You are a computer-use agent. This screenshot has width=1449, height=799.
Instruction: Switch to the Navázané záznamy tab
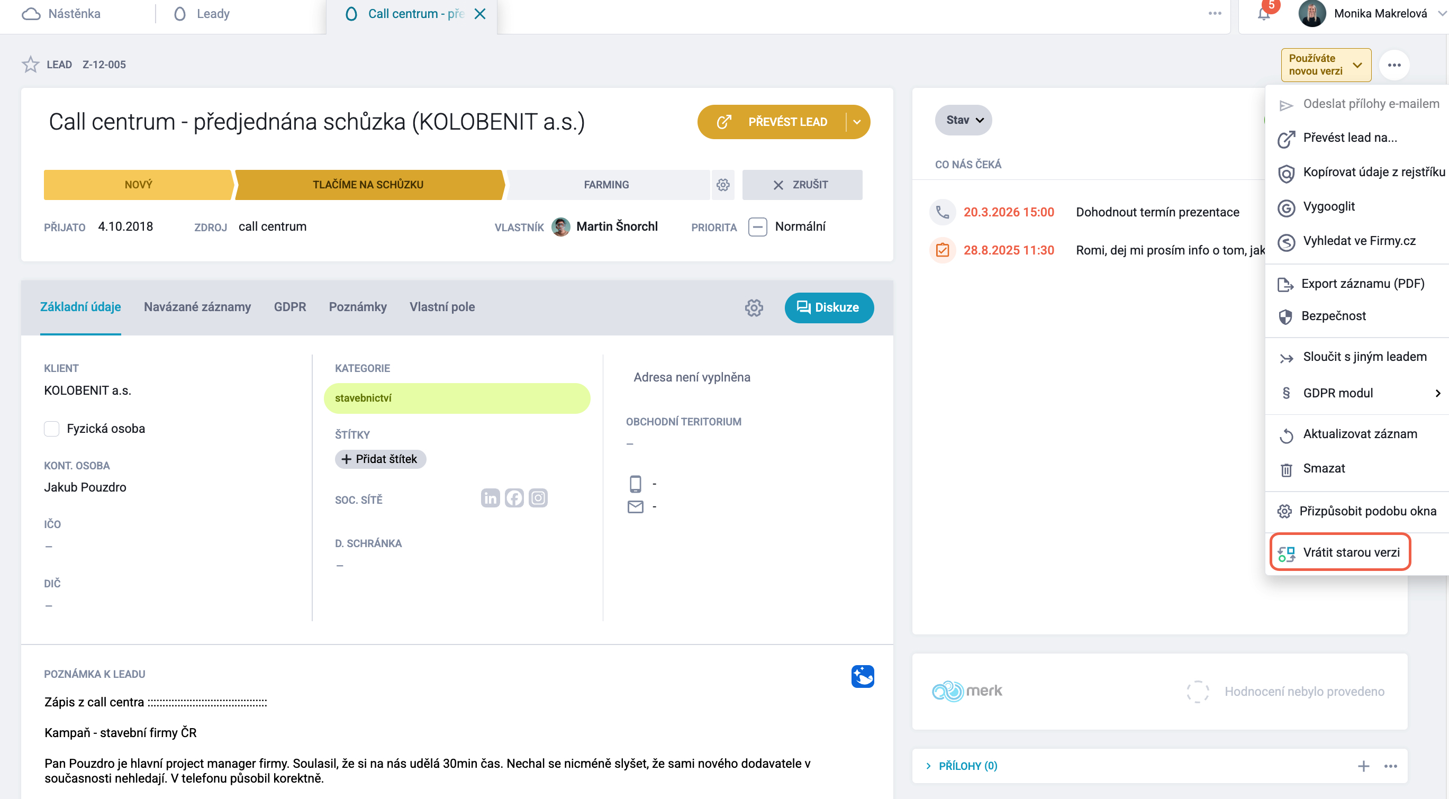pyautogui.click(x=197, y=307)
